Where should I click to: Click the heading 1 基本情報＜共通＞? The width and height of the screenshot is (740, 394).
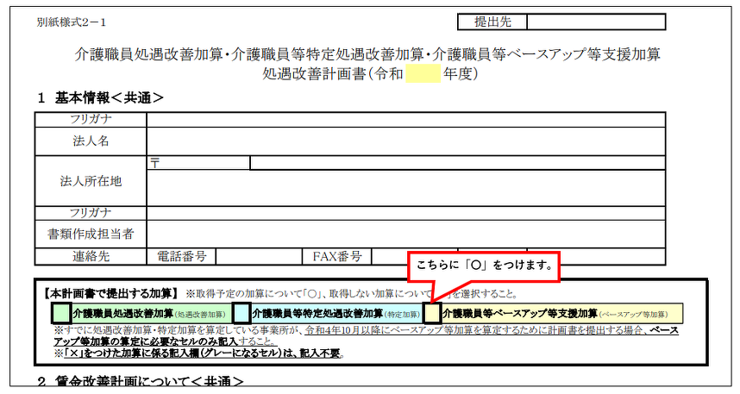[100, 98]
